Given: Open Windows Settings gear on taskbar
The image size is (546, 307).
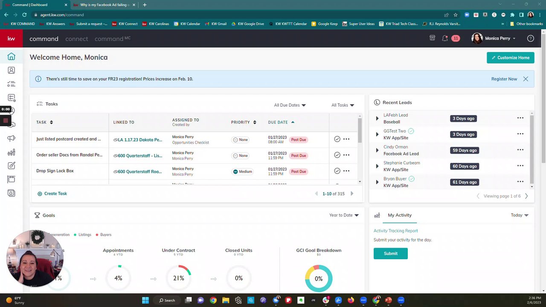Looking at the screenshot, I should (238, 300).
